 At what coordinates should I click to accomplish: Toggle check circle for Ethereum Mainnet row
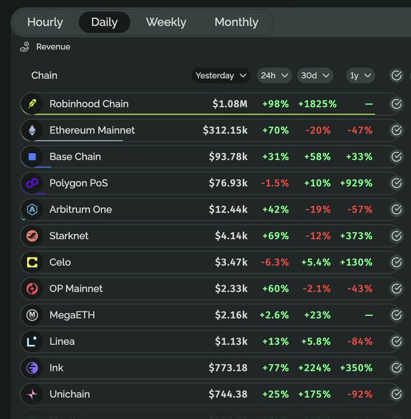[x=396, y=130]
